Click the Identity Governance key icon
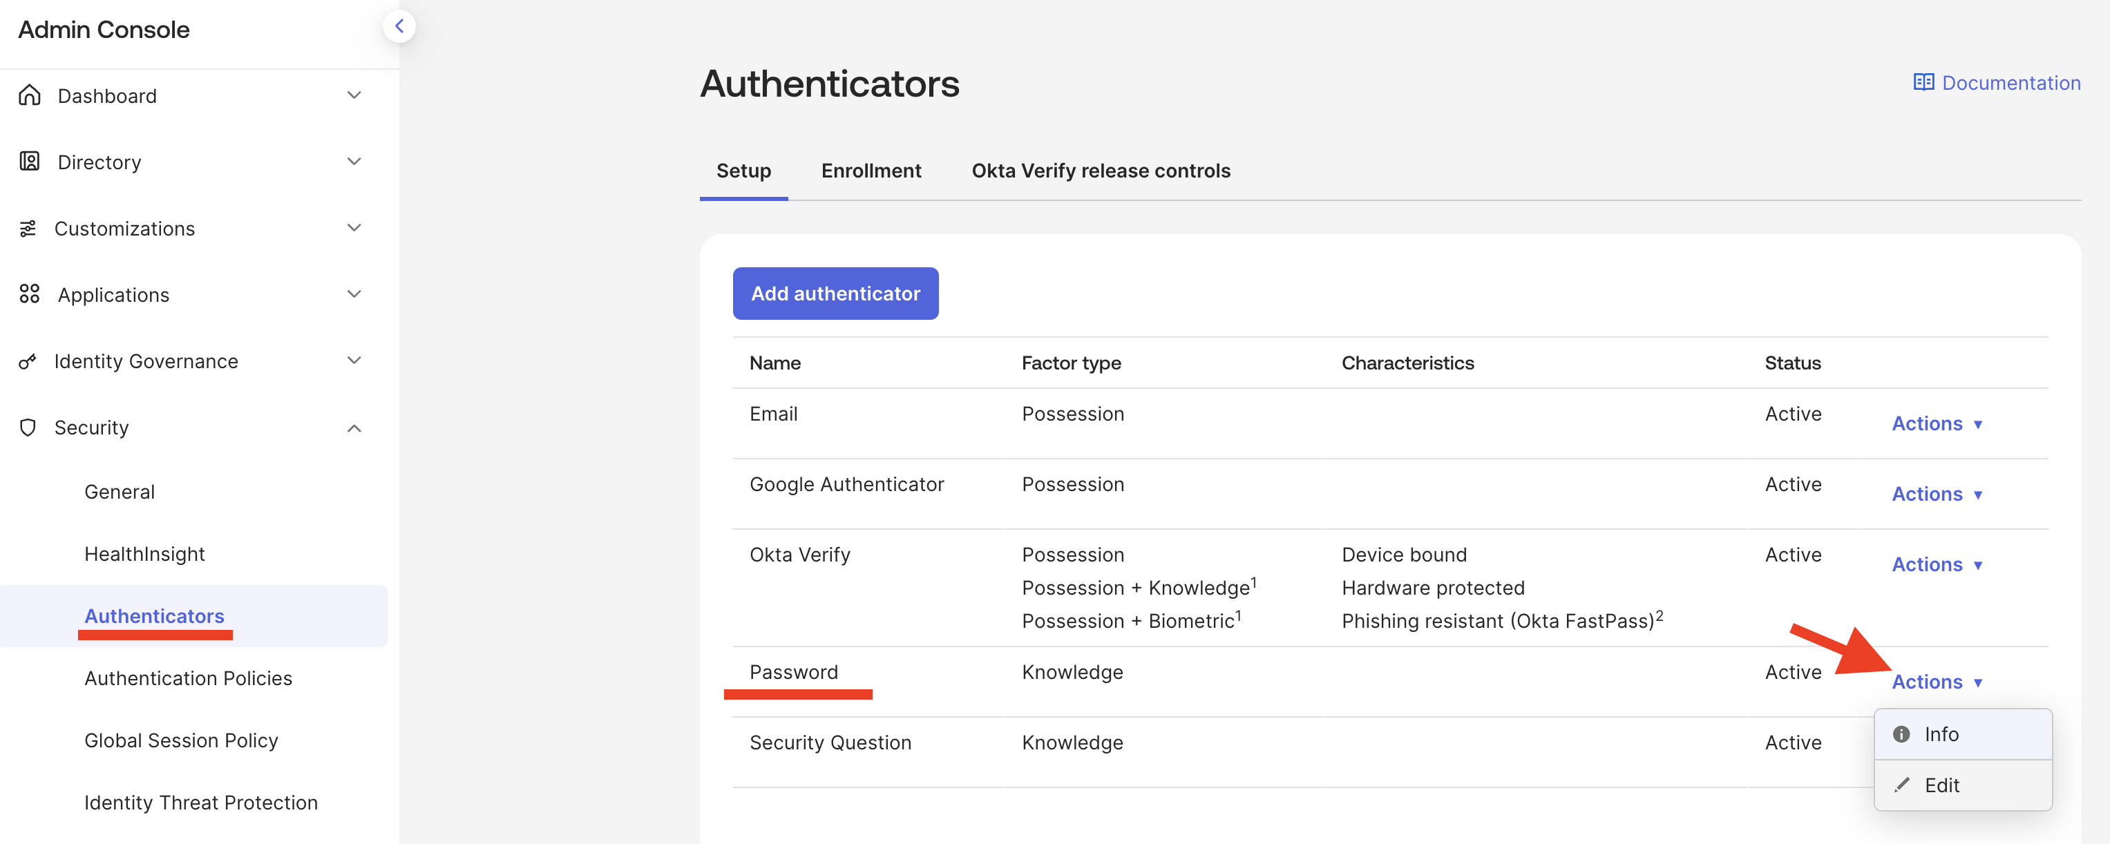The image size is (2110, 844). point(28,361)
